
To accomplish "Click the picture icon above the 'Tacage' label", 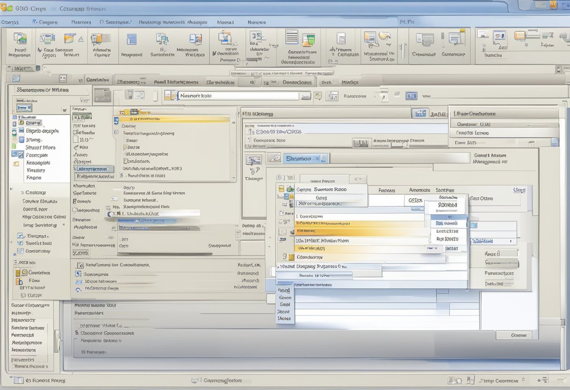I will coord(254,160).
